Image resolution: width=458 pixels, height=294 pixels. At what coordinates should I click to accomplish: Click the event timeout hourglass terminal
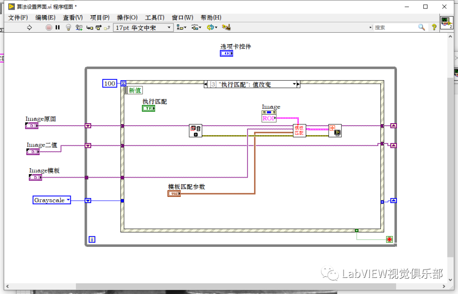(x=123, y=83)
